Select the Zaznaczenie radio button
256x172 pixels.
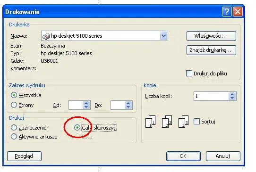click(14, 128)
